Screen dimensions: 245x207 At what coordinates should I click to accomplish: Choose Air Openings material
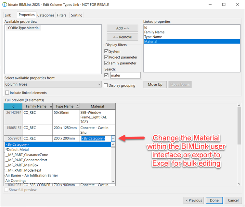[58, 180]
